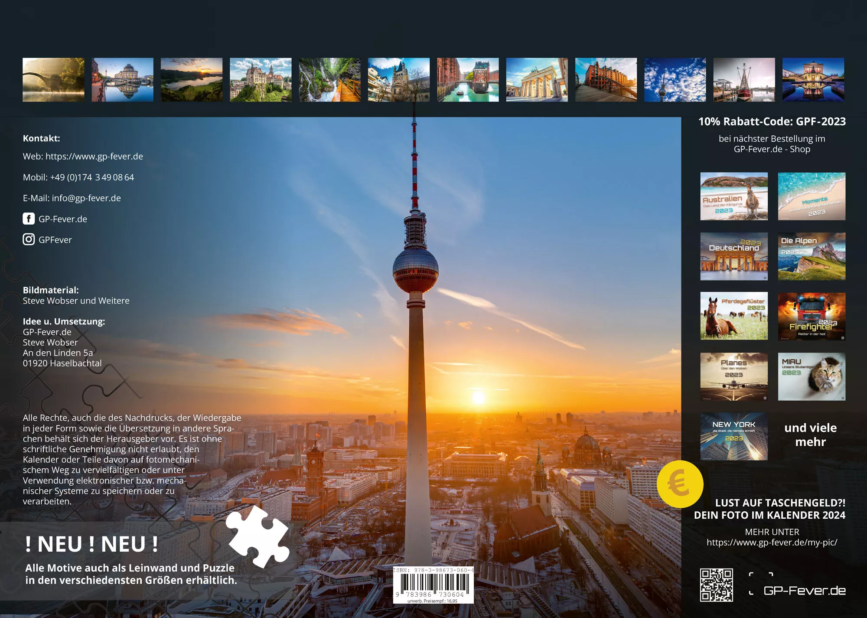Viewport: 867px width, 618px height.
Task: Click the 'Alle Rechte' copyright paragraph
Action: (132, 459)
